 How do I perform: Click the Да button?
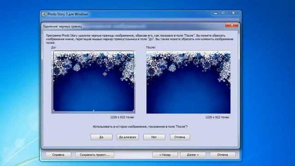pos(101,137)
